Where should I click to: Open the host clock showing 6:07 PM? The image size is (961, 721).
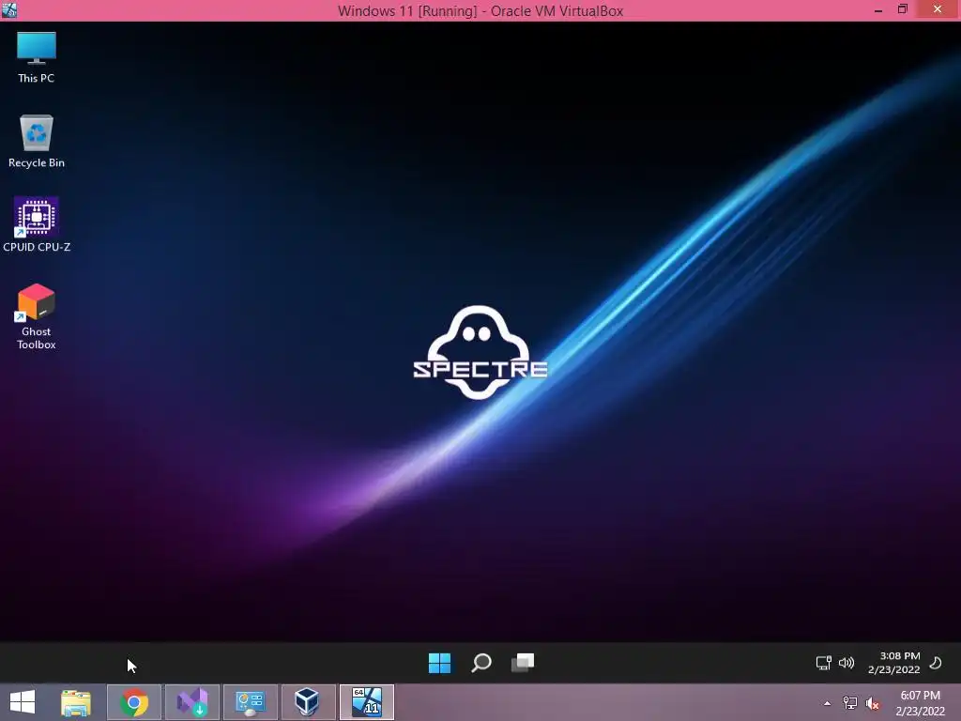pos(920,703)
